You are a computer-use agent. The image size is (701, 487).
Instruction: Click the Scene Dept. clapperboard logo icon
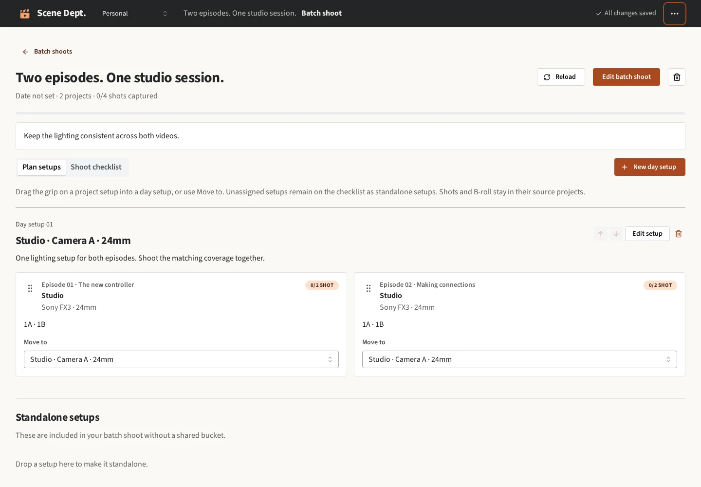[x=25, y=14]
